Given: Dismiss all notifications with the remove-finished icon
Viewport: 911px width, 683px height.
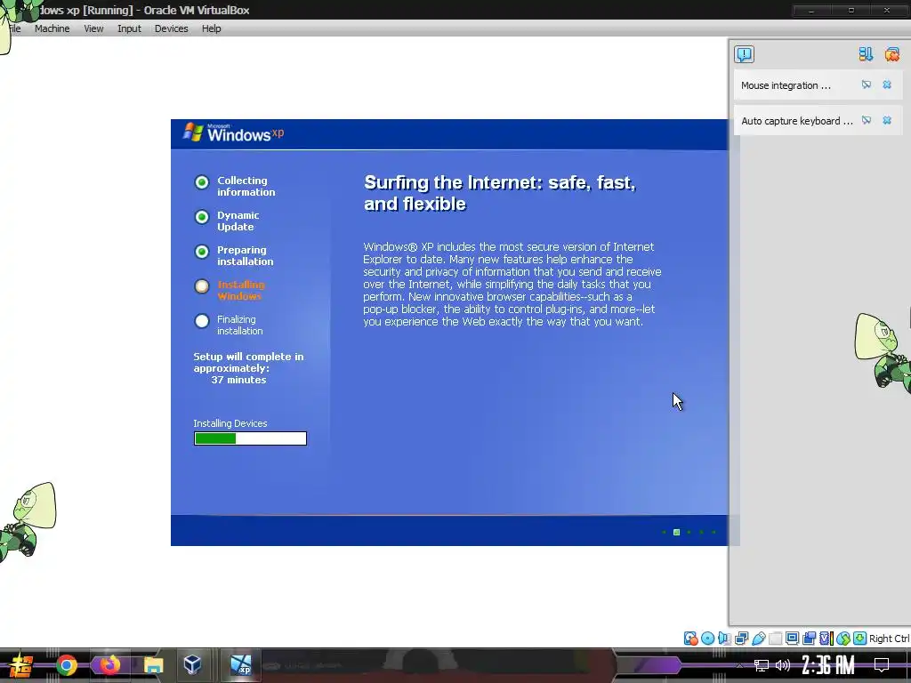Looking at the screenshot, I should click(891, 54).
